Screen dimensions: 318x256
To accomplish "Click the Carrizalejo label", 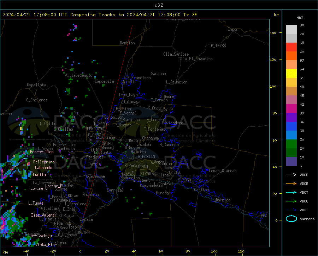I will tap(40, 236).
